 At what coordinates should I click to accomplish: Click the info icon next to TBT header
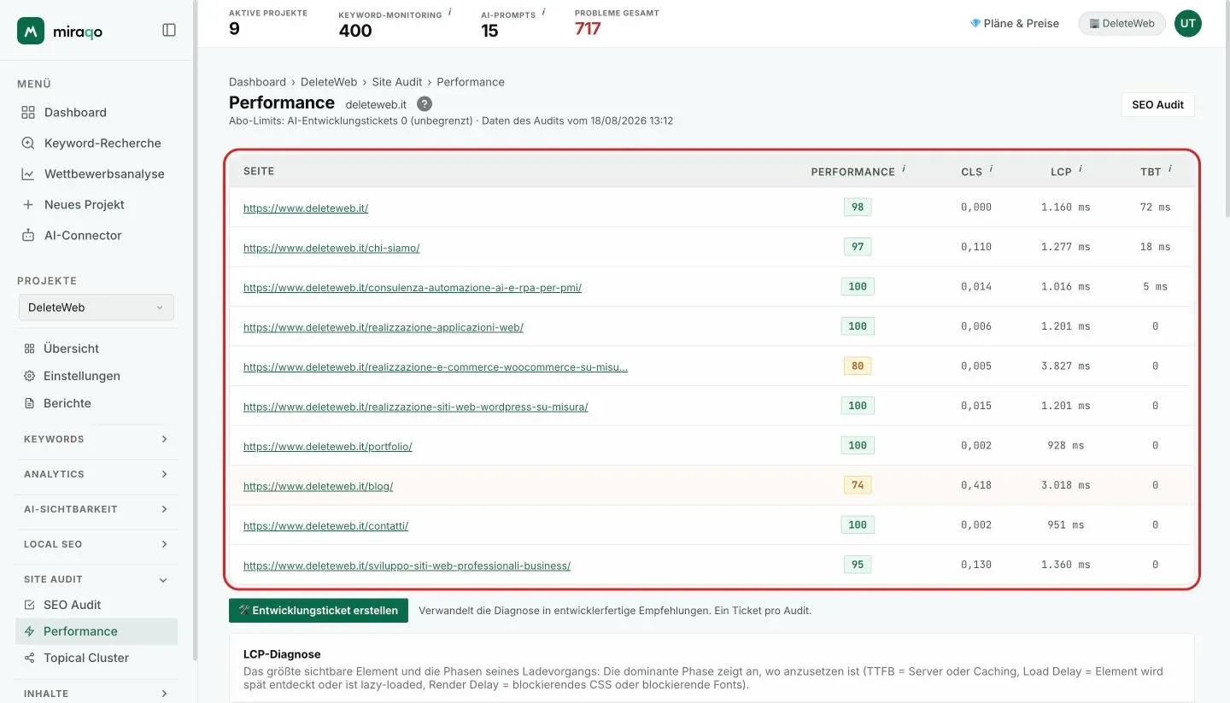point(1170,169)
